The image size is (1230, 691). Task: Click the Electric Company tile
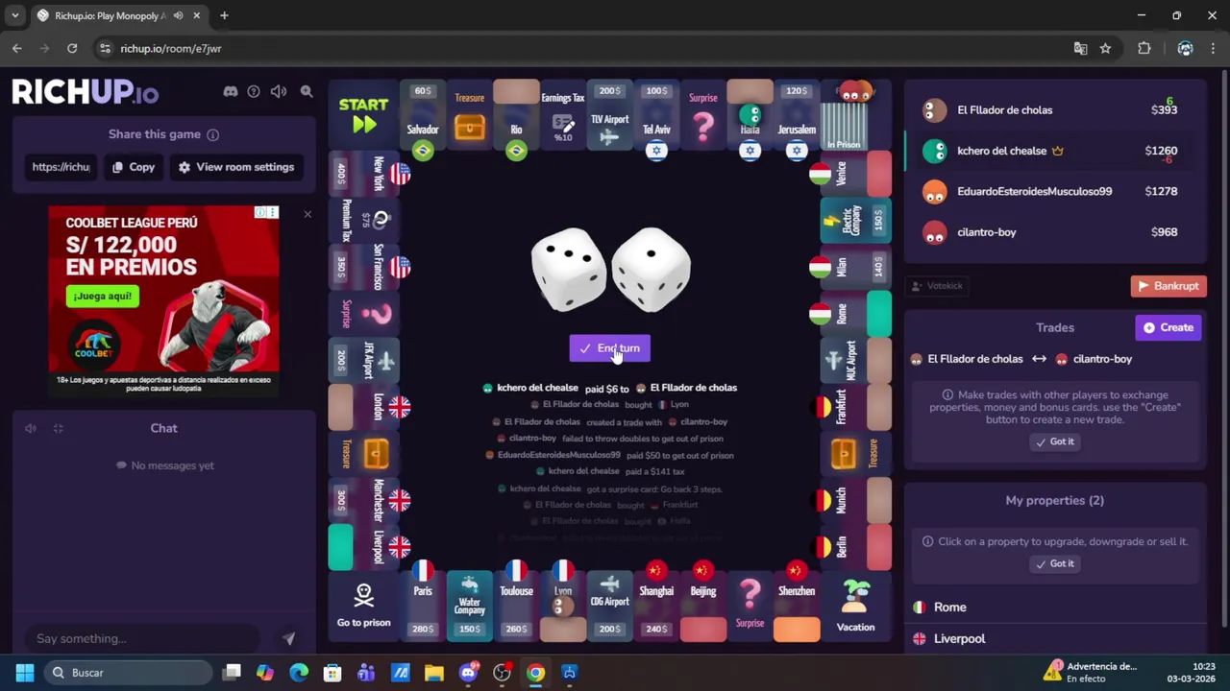(855, 220)
